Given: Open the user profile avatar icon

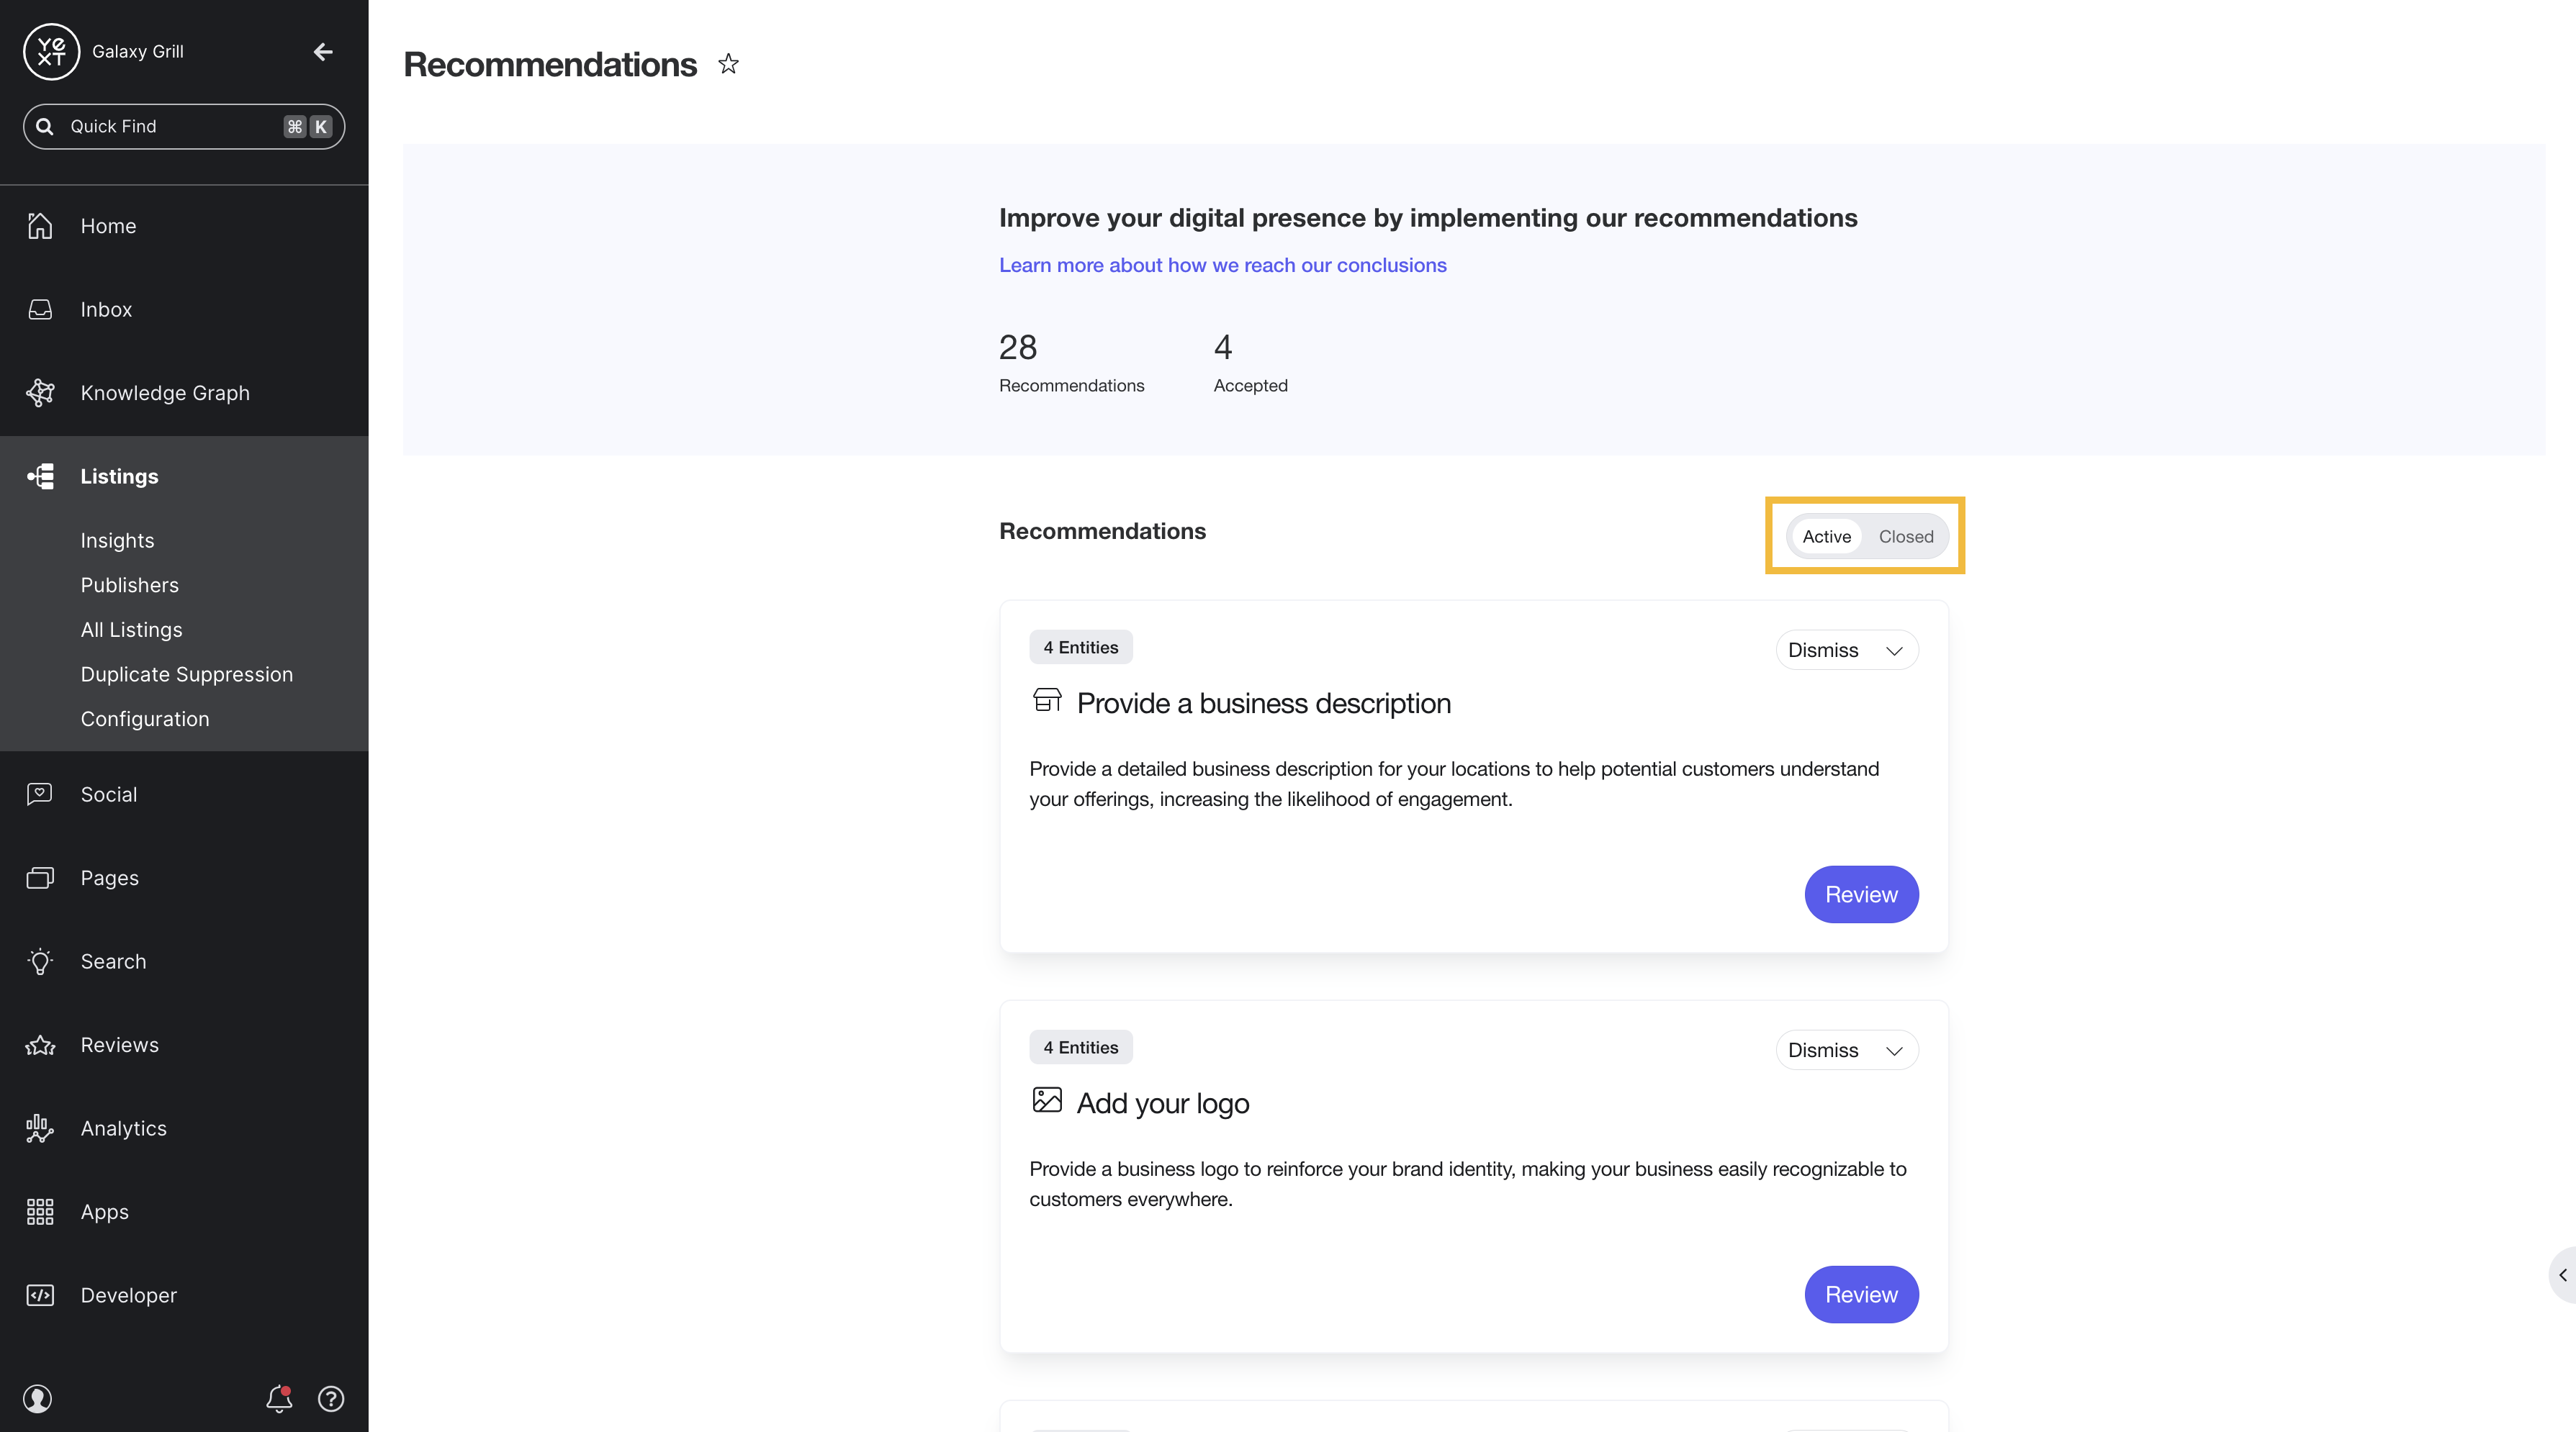Looking at the screenshot, I should [x=38, y=1398].
